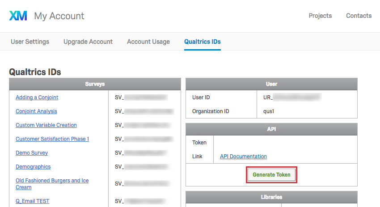Click the Organization ID value qus1
The width and height of the screenshot is (380, 207).
coord(269,111)
